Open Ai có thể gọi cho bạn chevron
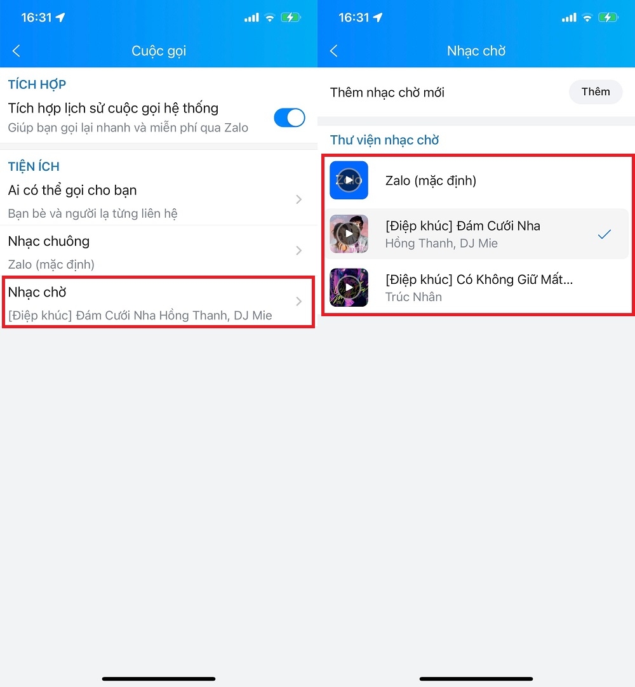 point(299,199)
